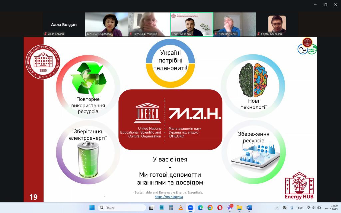This screenshot has height=213, width=341.
Task: Launch Google Chrome from the taskbar
Action: [x=210, y=208]
